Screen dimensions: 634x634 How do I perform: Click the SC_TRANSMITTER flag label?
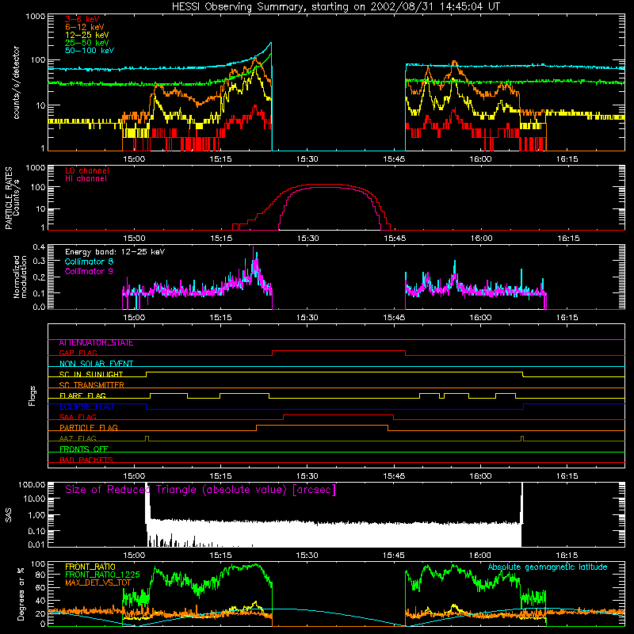pyautogui.click(x=92, y=385)
